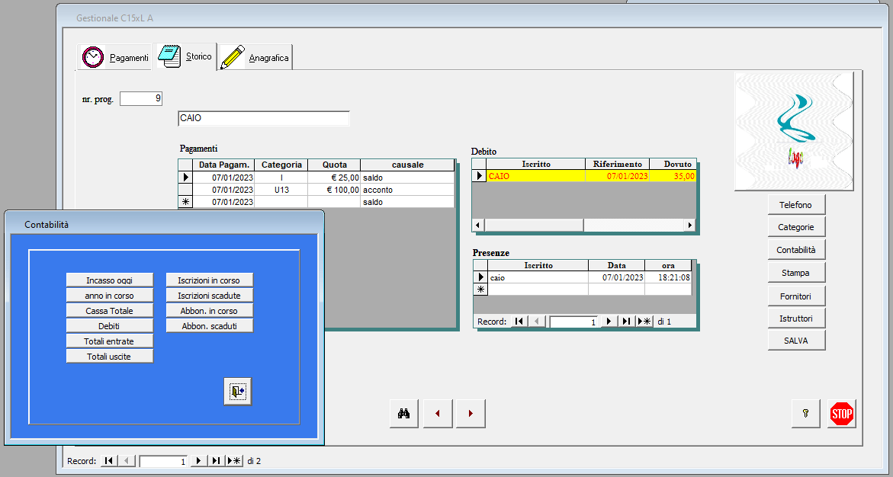Select the CAIO row selector in Debito table
Screen dimensions: 893x477
(x=480, y=176)
